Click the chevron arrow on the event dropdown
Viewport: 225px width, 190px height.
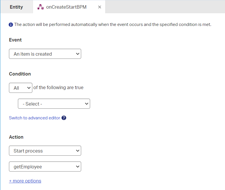pyautogui.click(x=77, y=54)
